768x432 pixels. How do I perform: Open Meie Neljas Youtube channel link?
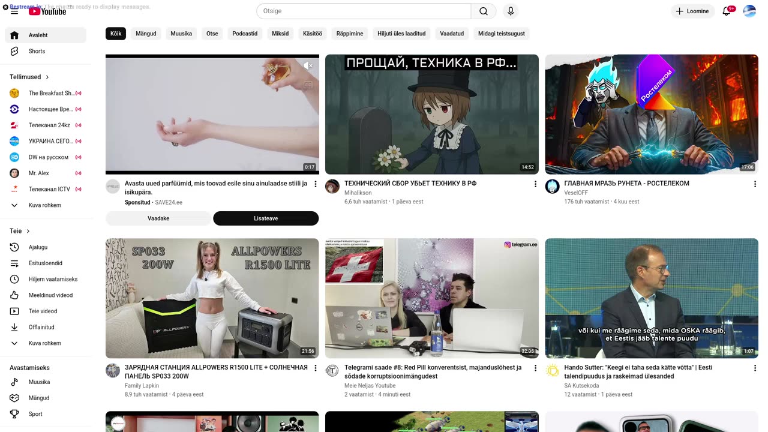click(370, 386)
